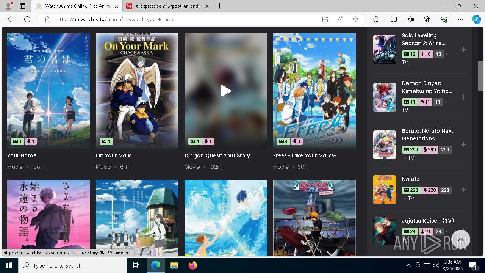Image resolution: width=485 pixels, height=273 pixels.
Task: Close the Watch Anime Online tab
Action: (x=116, y=6)
